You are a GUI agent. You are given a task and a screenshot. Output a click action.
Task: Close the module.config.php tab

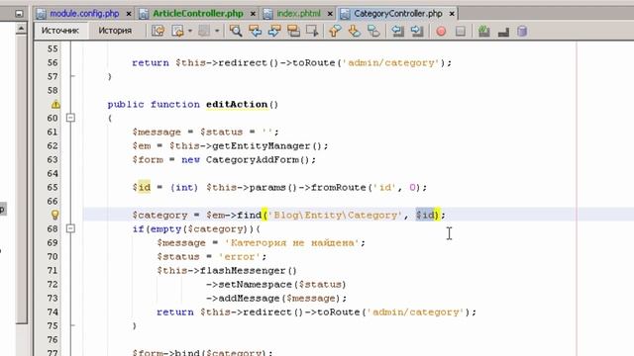point(129,14)
